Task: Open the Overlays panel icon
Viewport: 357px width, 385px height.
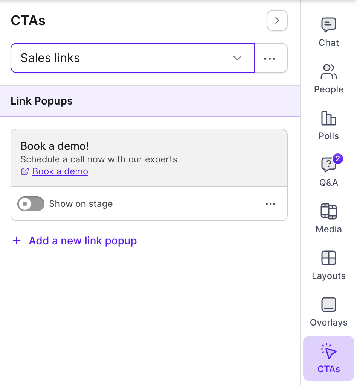Action: [x=328, y=305]
